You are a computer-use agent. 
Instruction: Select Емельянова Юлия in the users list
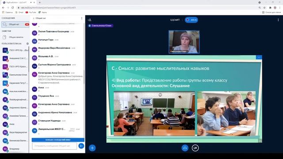click(x=15, y=75)
